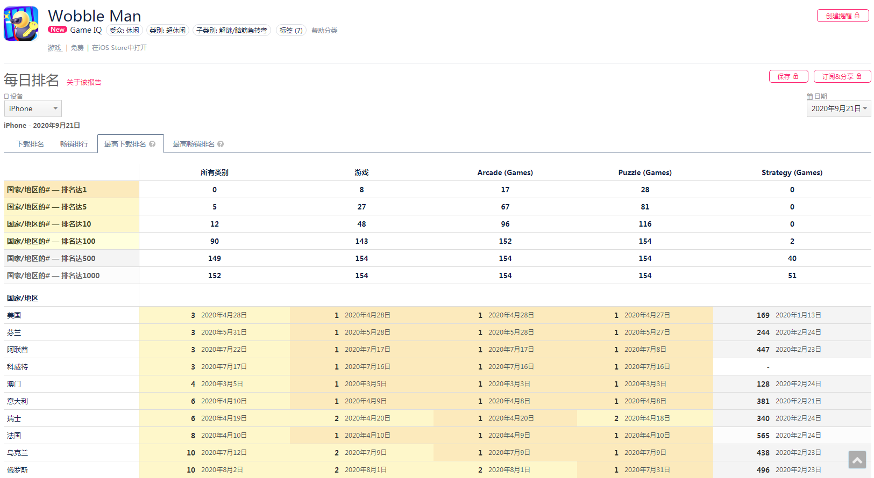Expand the 标签 (7) tags pill
This screenshot has width=874, height=478.
(291, 31)
